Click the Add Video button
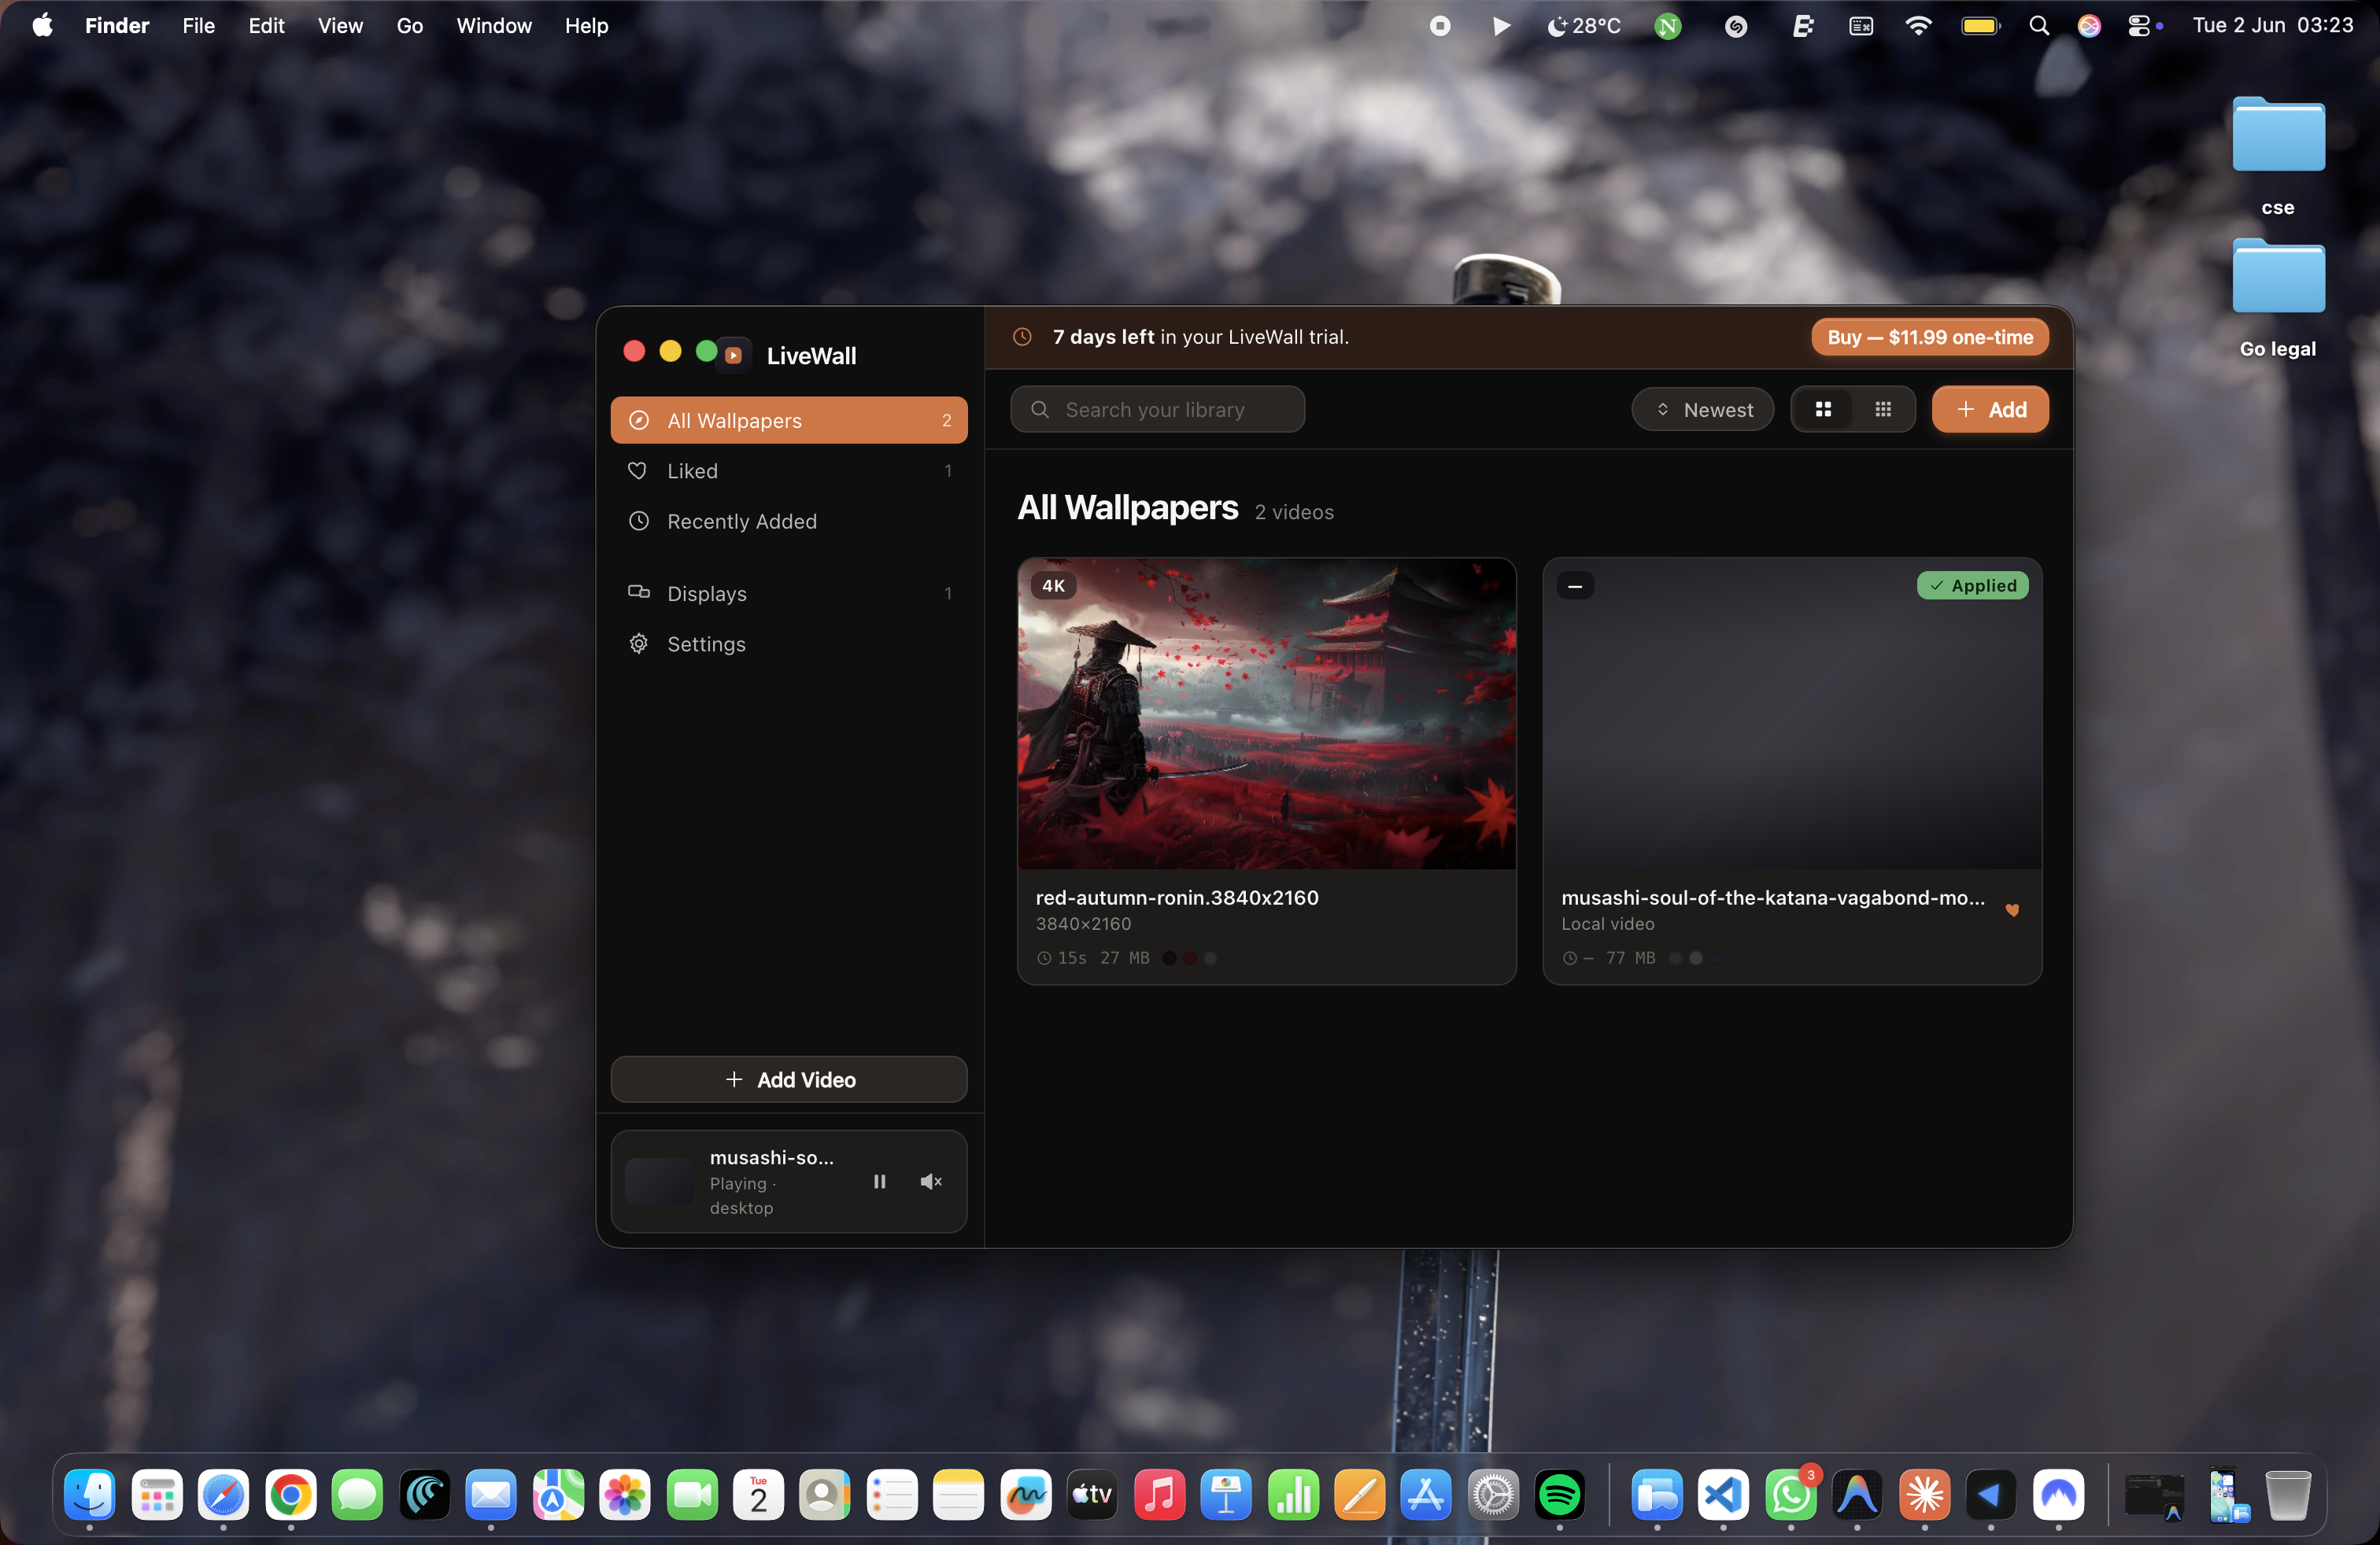The image size is (2380, 1545). pyautogui.click(x=788, y=1079)
